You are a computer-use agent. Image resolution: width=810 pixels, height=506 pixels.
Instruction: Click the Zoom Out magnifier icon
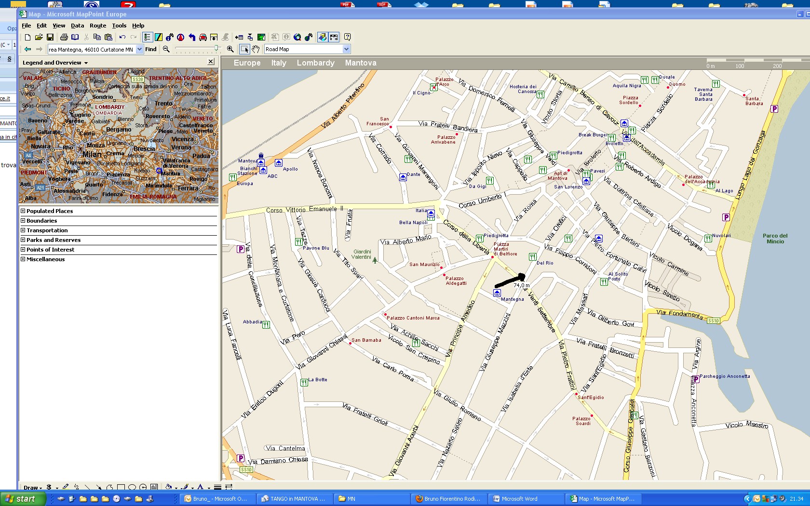tap(166, 49)
